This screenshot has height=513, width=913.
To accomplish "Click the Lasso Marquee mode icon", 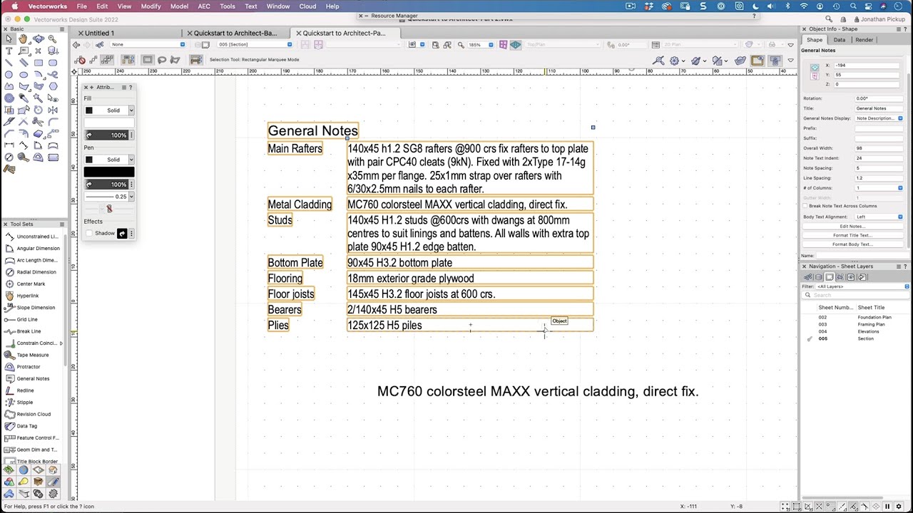I will point(162,60).
